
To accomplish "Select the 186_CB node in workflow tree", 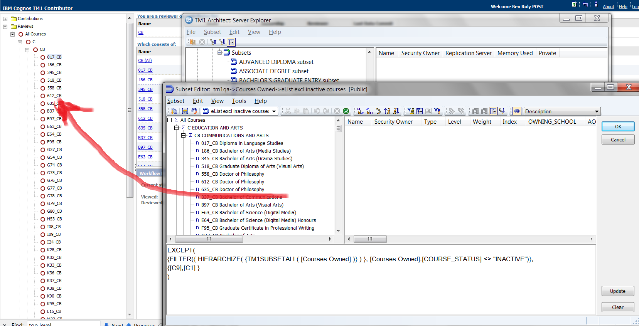I will pyautogui.click(x=54, y=65).
